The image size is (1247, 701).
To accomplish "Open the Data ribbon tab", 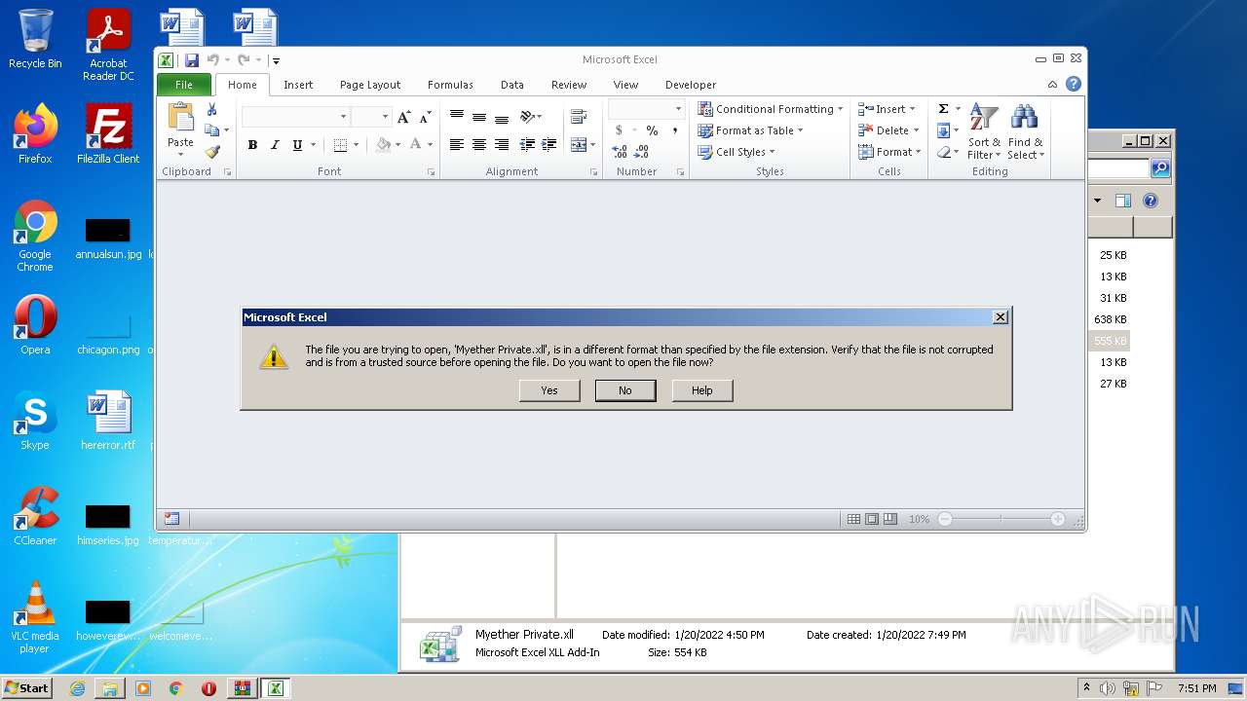I will coord(512,85).
